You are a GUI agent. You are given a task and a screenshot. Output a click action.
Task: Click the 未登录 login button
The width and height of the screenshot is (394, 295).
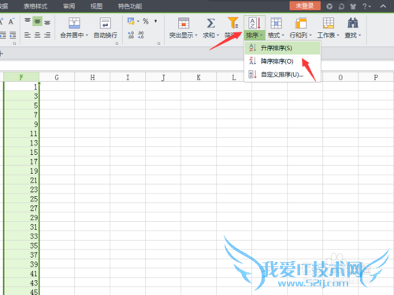click(x=305, y=6)
